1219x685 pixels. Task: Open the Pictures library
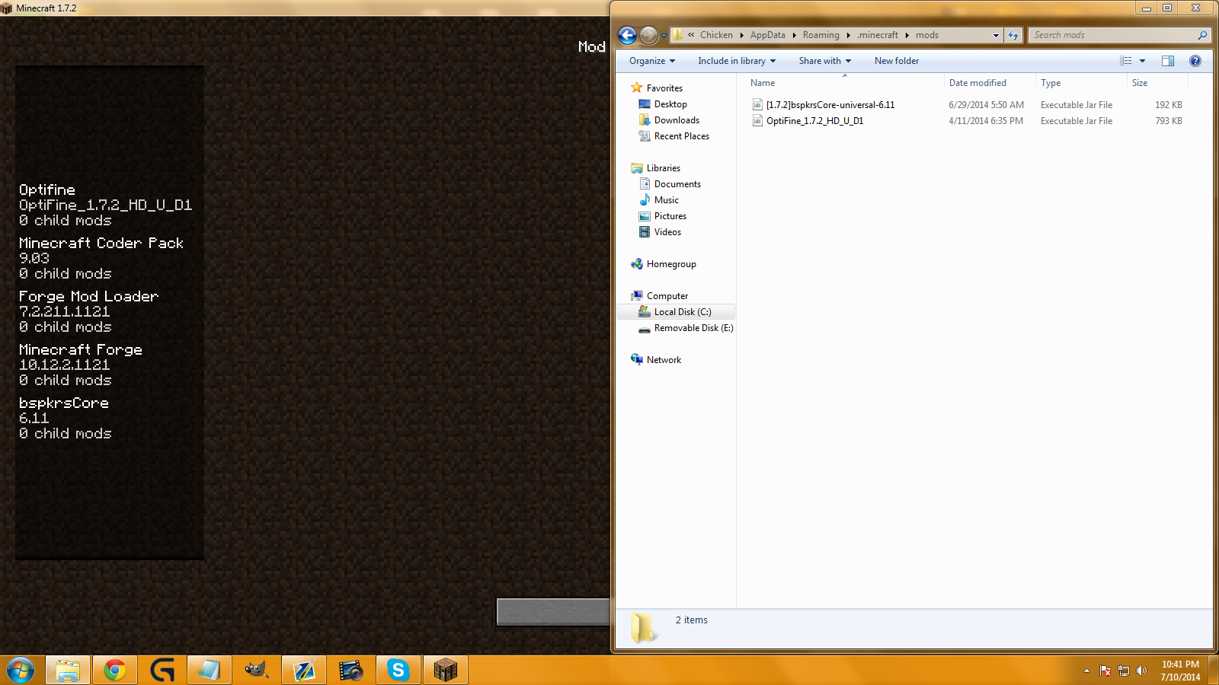click(670, 216)
